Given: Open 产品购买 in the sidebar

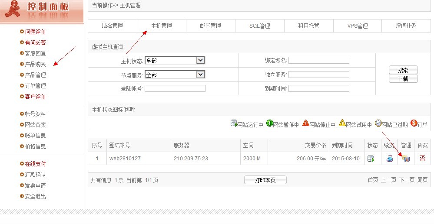Looking at the screenshot, I should pyautogui.click(x=36, y=64).
